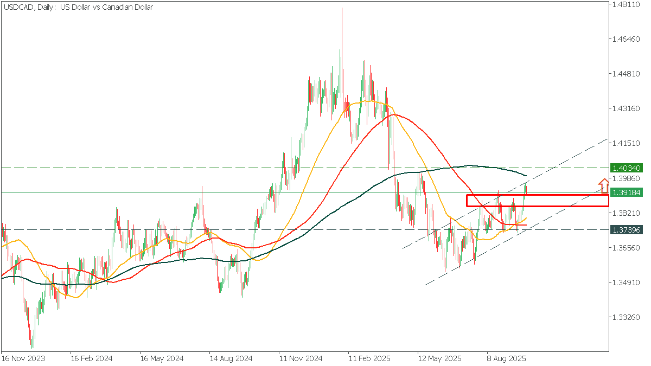Click the 1.33260 price axis label

coord(625,317)
